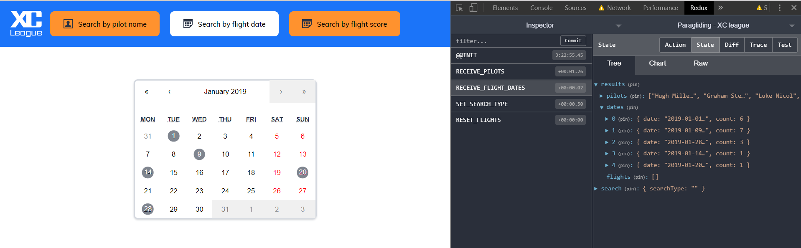
Task: Click the pilot icon on Search by pilot name
Action: (x=68, y=24)
